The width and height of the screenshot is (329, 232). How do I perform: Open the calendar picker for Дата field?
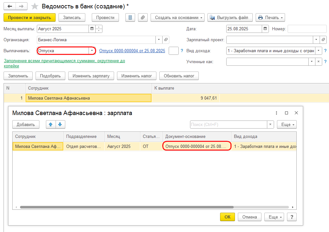click(x=265, y=29)
